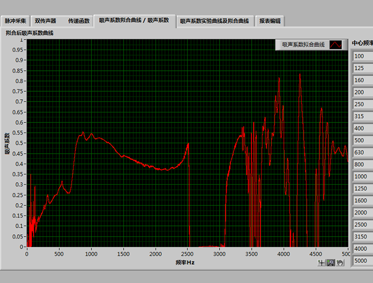Image resolution: width=373 pixels, height=283 pixels.
Task: Click the 2500 center frequency field
Action: tap(363, 225)
